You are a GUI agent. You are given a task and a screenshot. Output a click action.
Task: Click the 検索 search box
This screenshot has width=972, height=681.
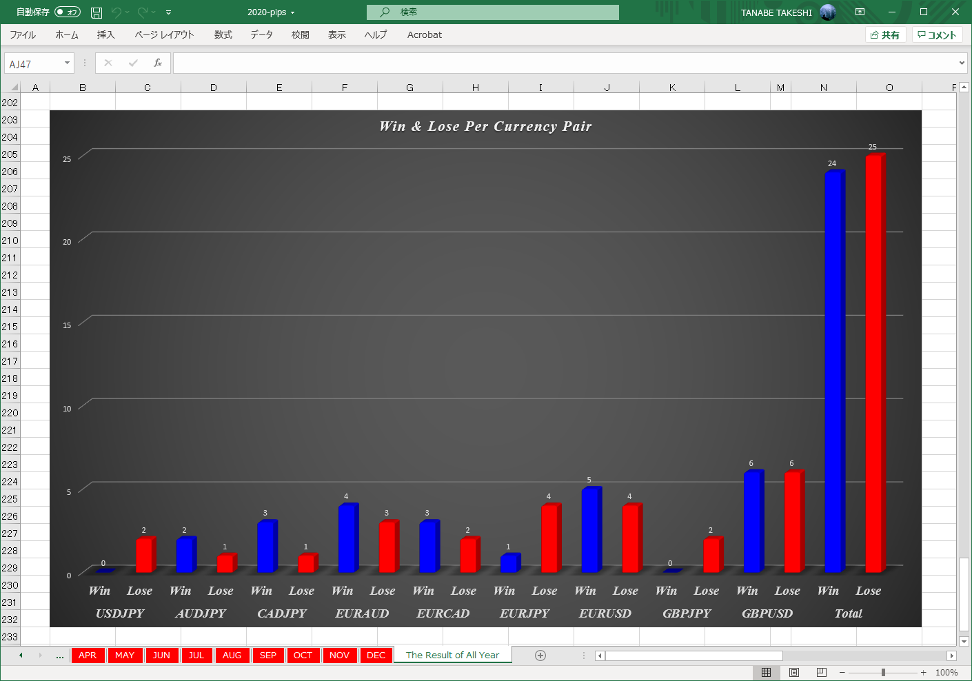click(492, 12)
